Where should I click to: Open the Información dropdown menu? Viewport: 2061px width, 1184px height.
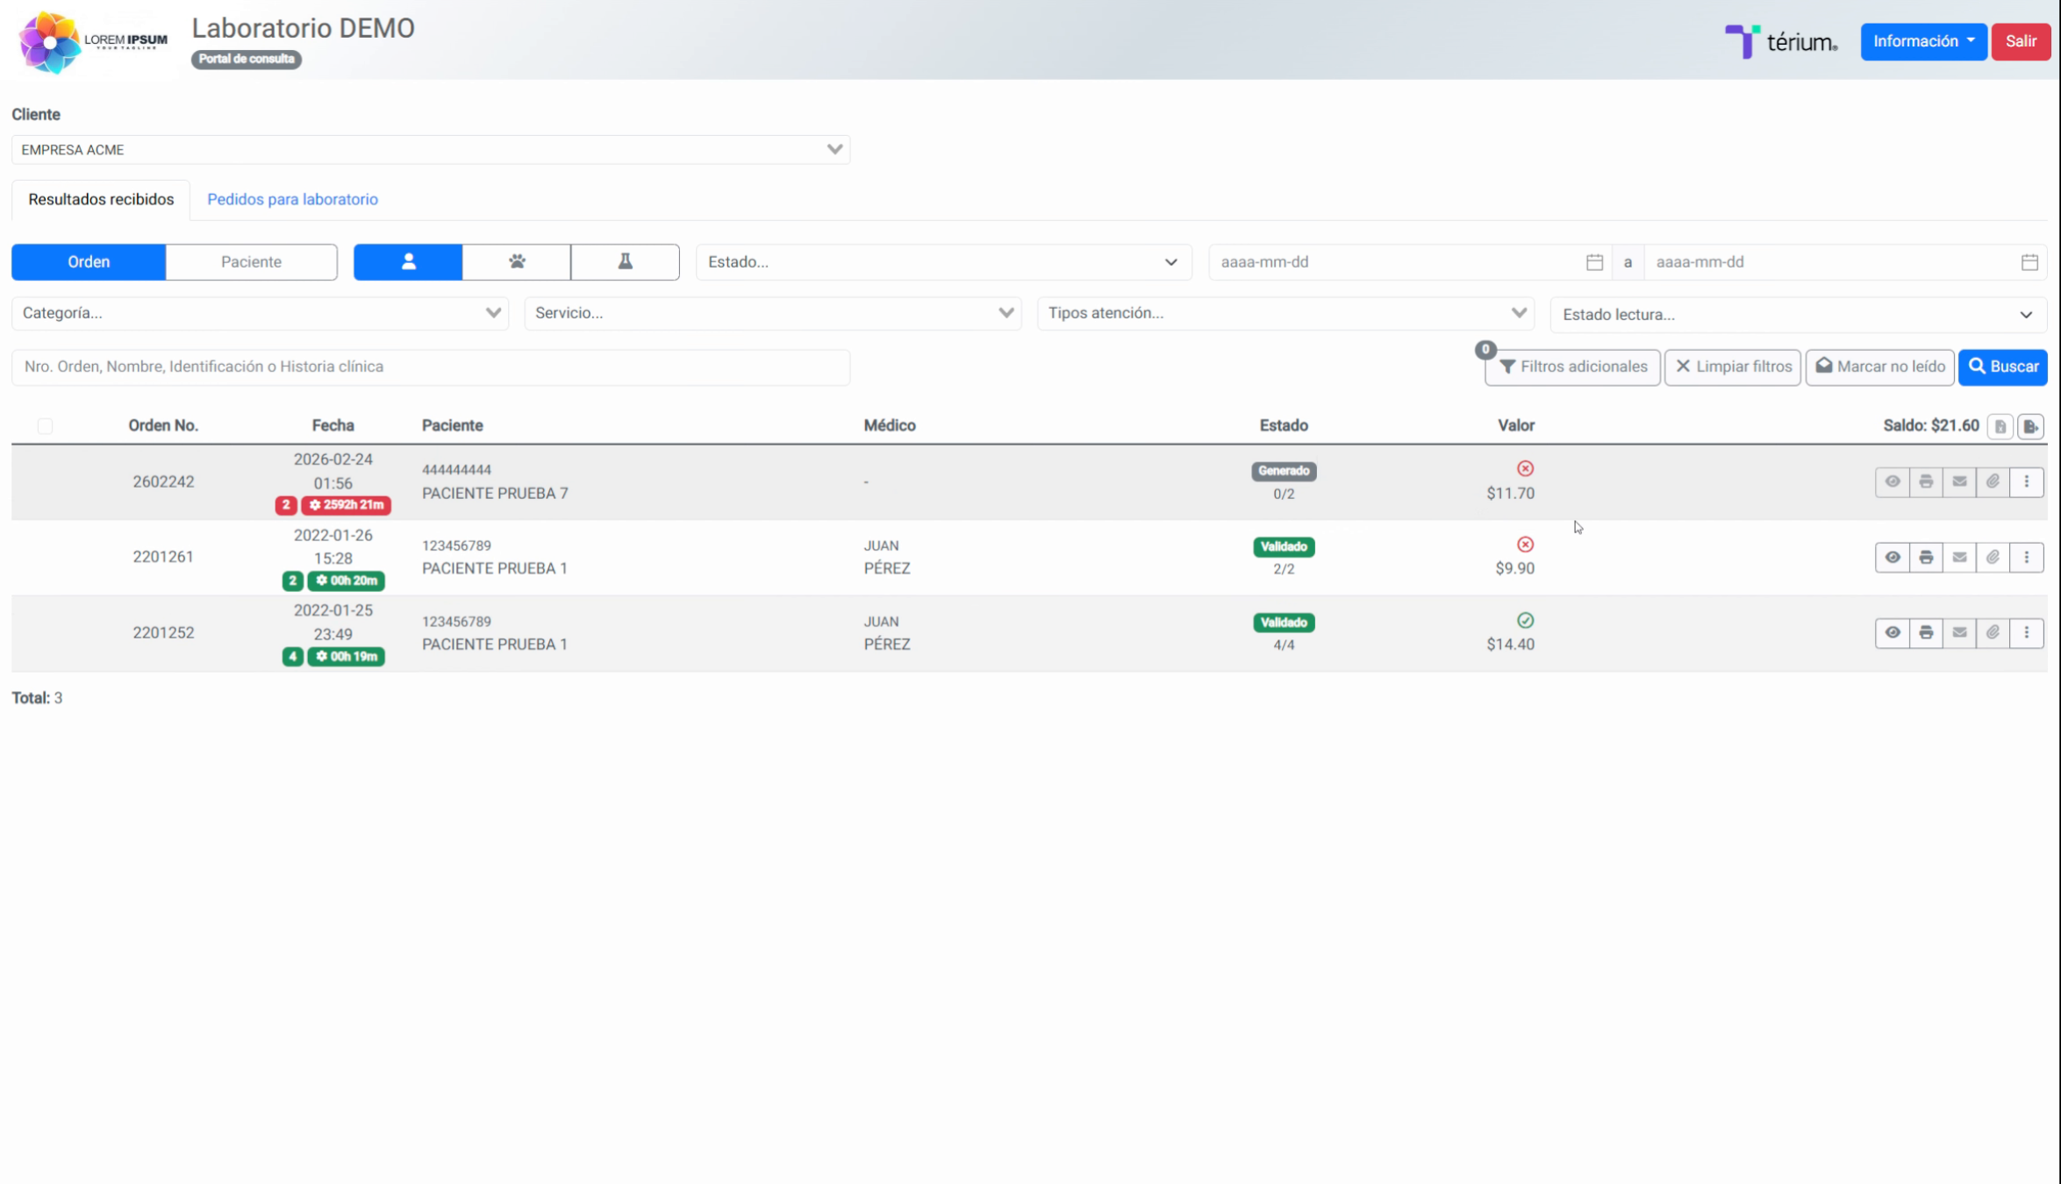pos(1923,41)
